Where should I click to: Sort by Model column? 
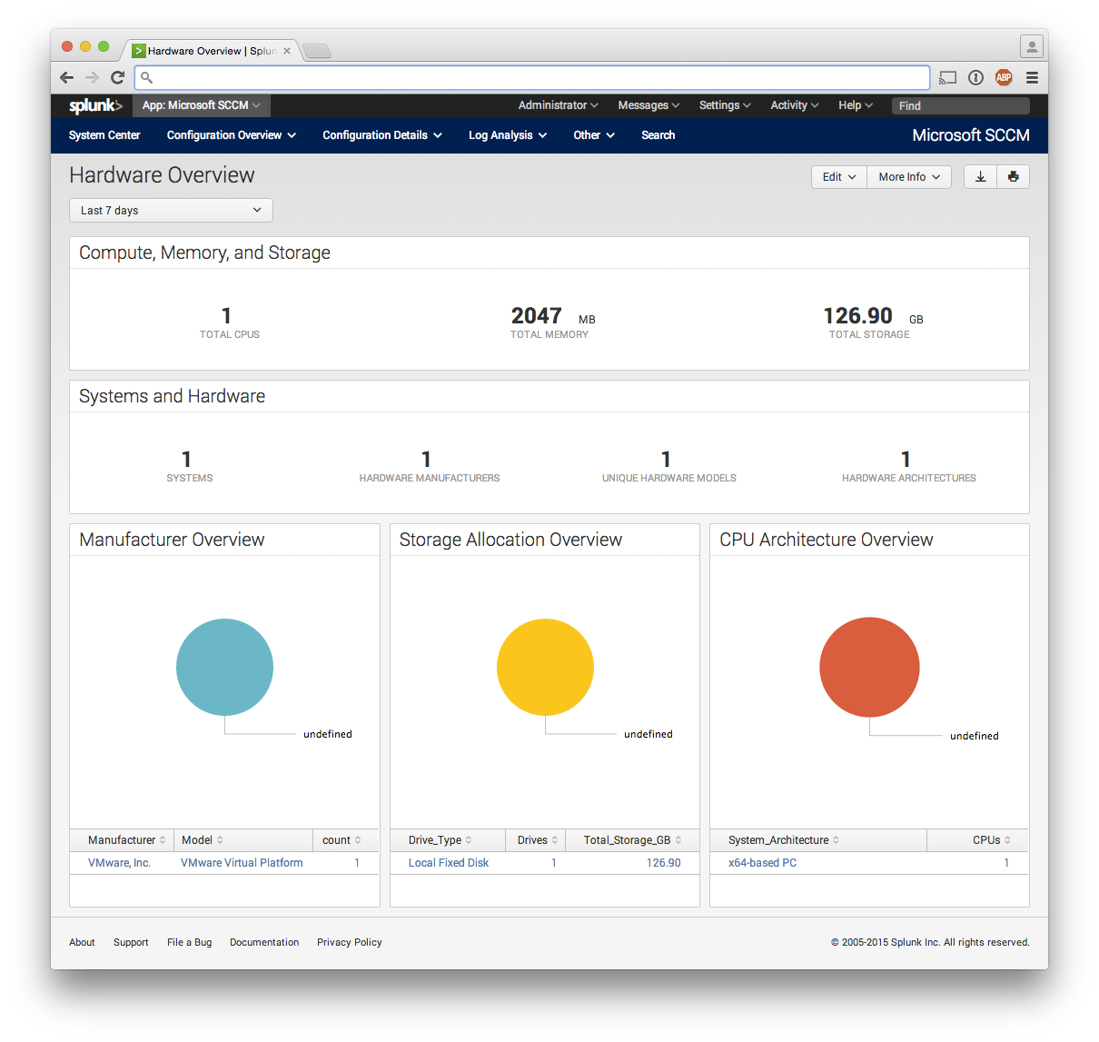pos(220,840)
